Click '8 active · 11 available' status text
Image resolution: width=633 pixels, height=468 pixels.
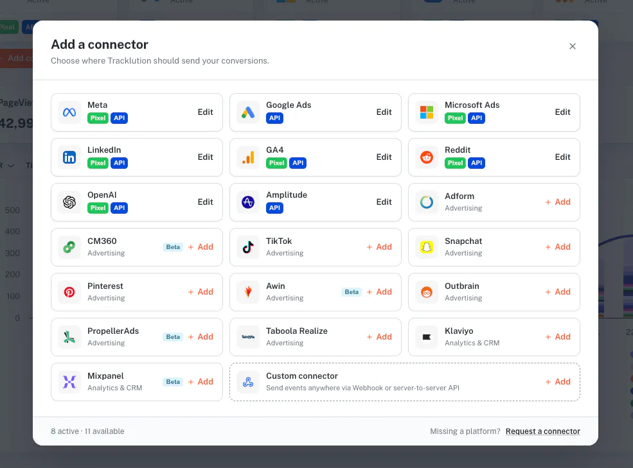(87, 431)
